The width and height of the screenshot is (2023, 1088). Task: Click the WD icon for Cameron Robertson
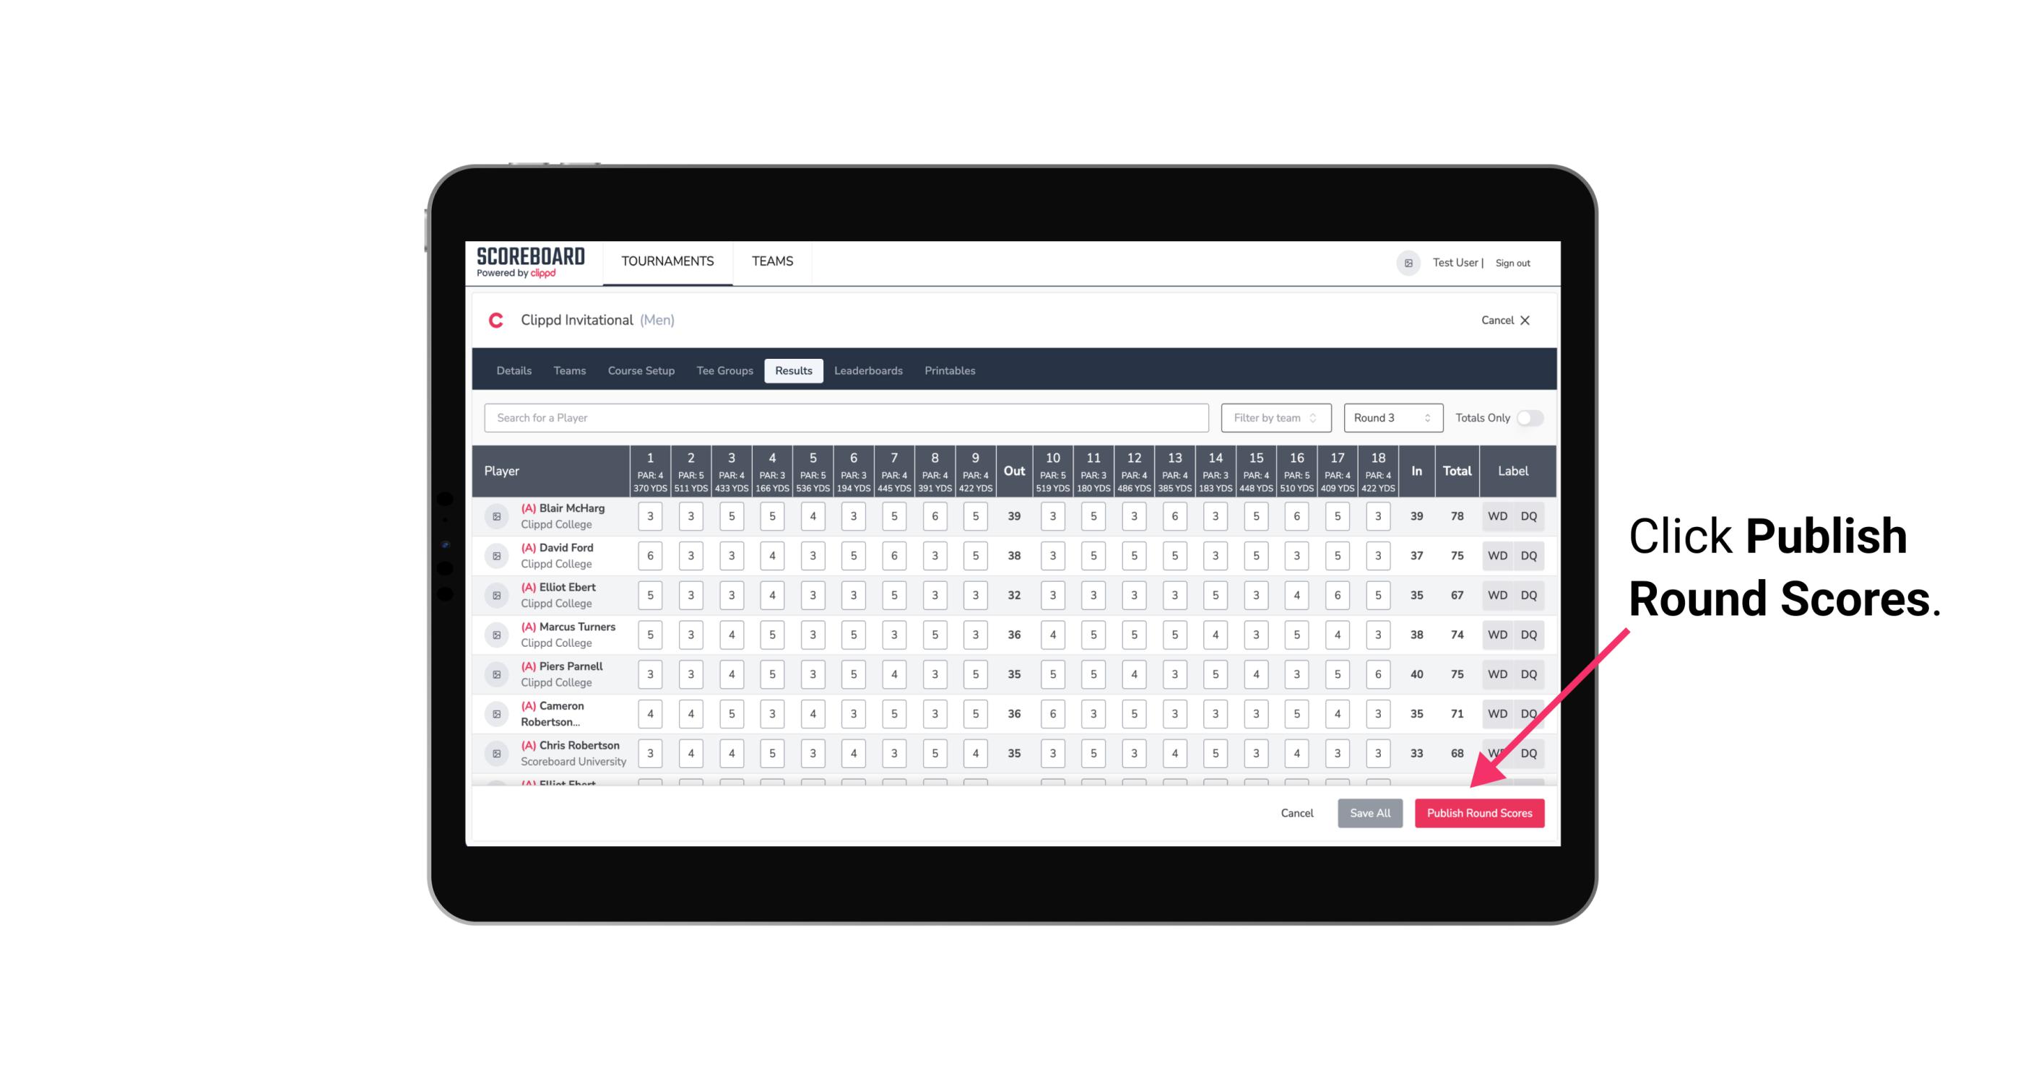point(1496,713)
